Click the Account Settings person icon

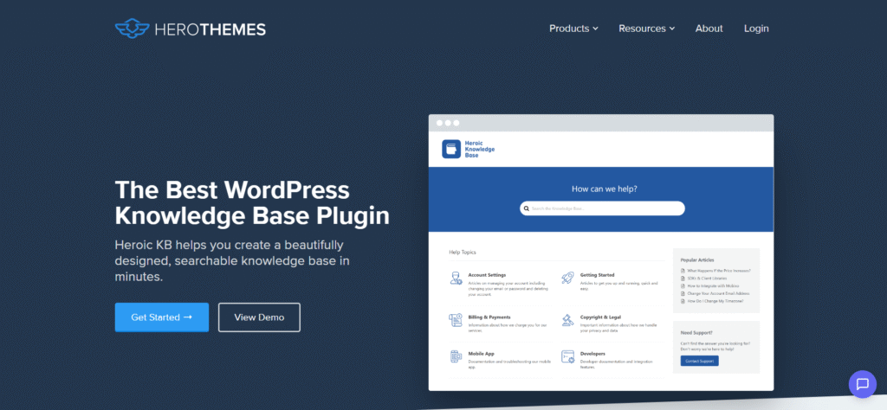click(x=456, y=278)
